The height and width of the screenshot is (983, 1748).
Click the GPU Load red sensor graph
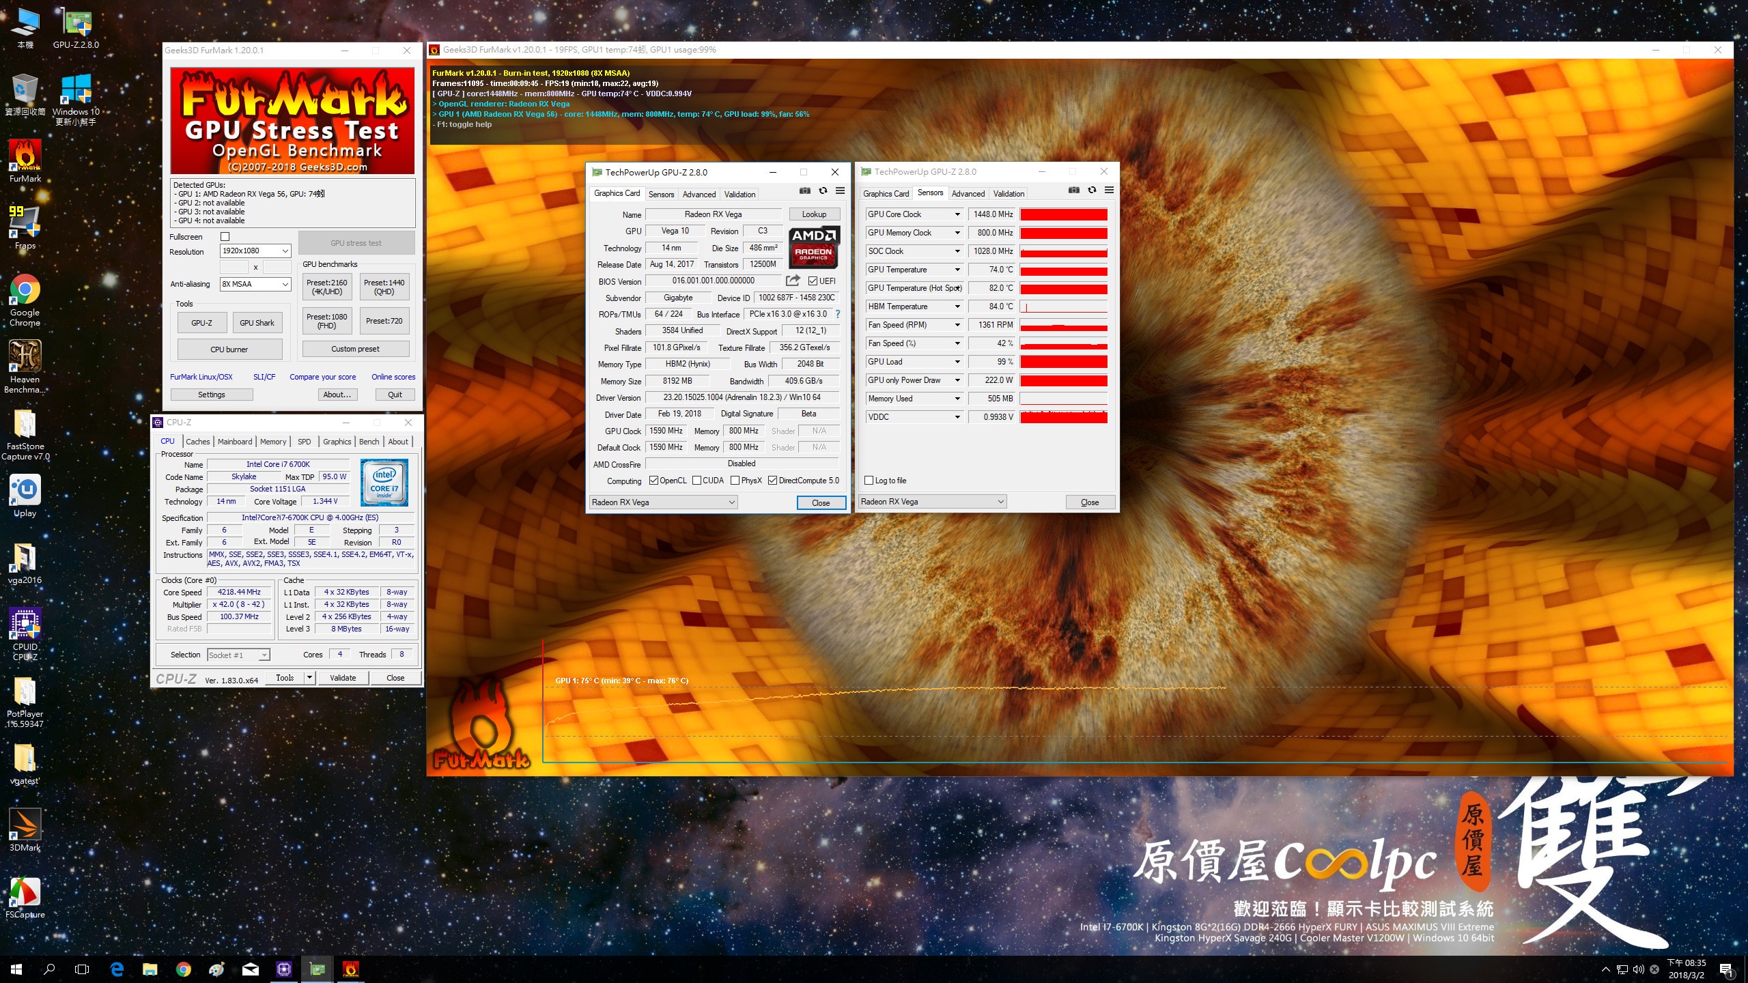coord(1064,362)
